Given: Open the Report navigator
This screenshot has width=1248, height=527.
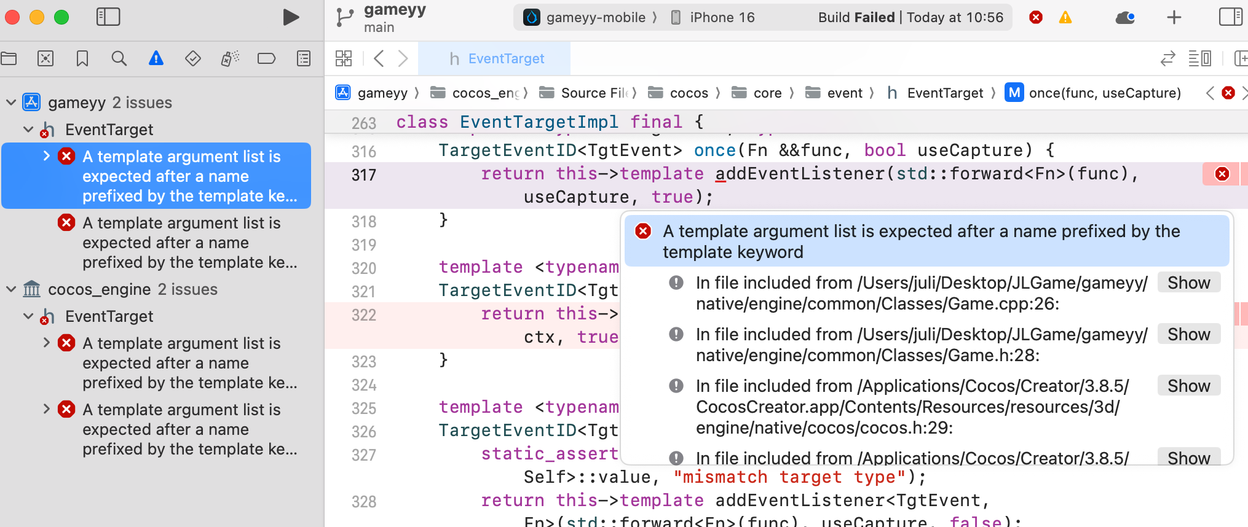Looking at the screenshot, I should click(x=304, y=59).
